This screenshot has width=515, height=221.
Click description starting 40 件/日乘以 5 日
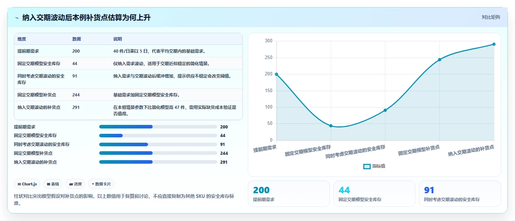pos(159,51)
